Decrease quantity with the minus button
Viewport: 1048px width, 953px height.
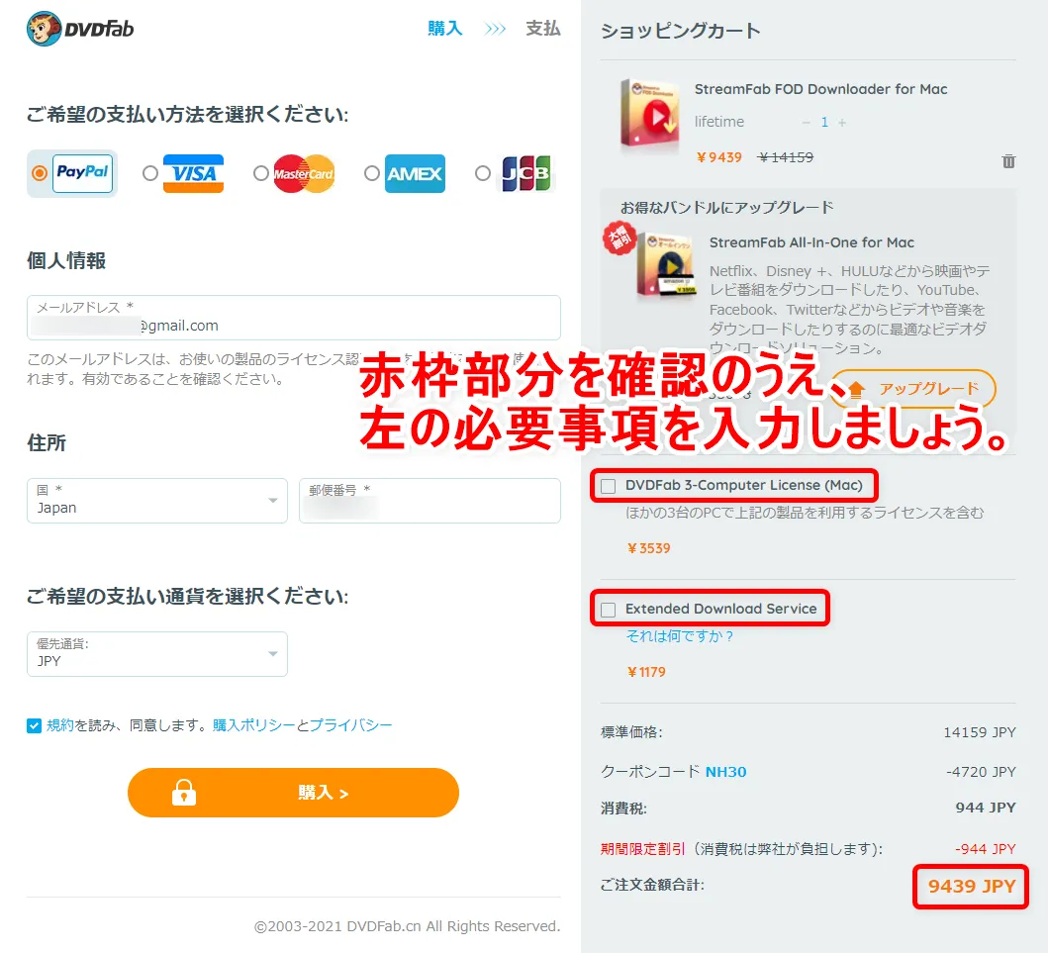pyautogui.click(x=807, y=123)
